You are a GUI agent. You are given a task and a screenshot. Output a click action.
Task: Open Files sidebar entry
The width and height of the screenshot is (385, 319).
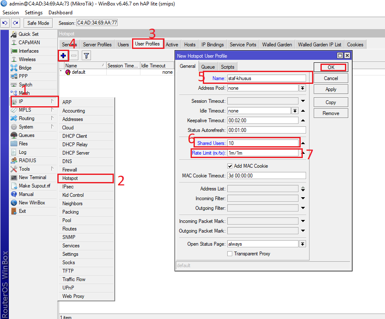(x=23, y=144)
